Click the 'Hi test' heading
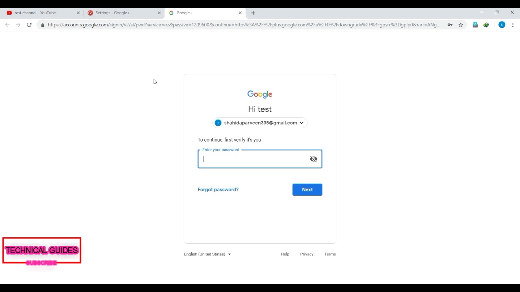520x292 pixels. pyautogui.click(x=260, y=109)
